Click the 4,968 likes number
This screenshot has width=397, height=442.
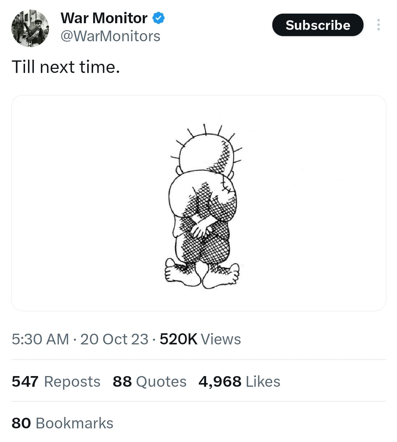coord(220,382)
